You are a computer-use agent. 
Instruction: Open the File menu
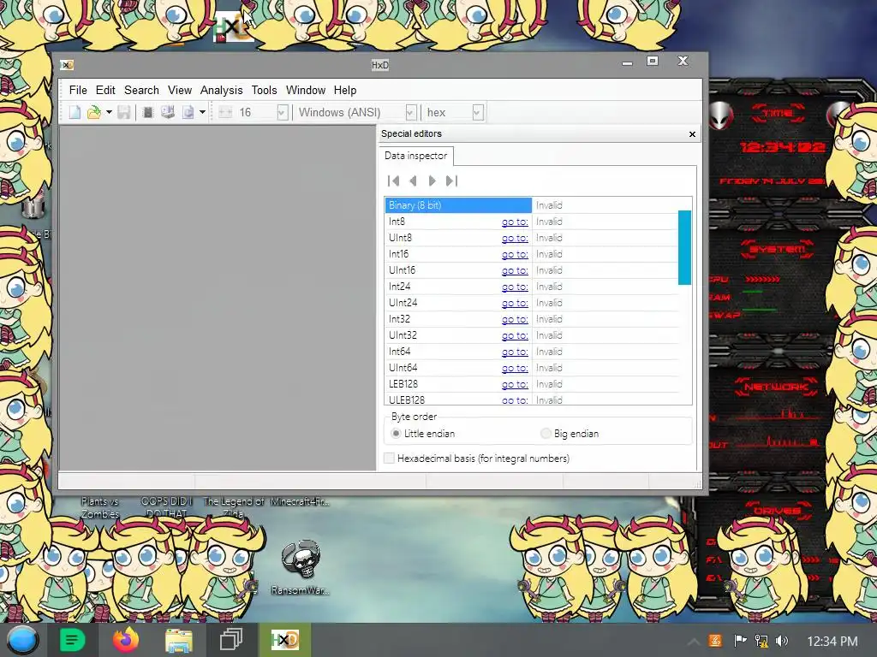pos(78,90)
